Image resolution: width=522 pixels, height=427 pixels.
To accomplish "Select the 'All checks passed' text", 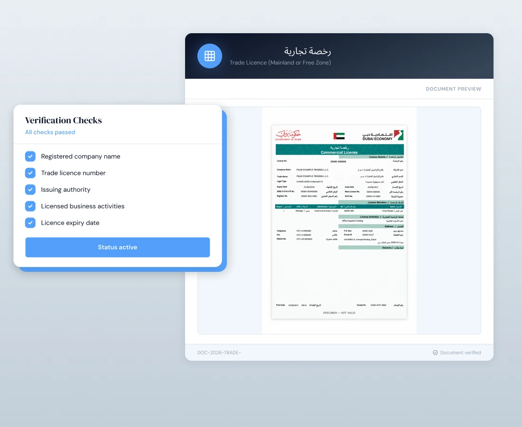I will point(50,132).
